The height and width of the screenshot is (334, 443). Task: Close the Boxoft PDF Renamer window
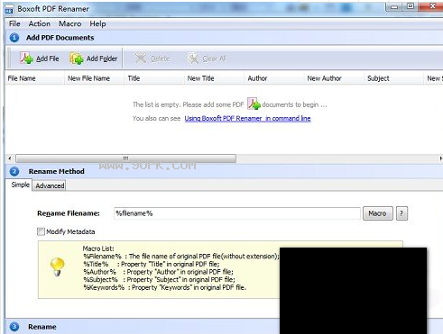pyautogui.click(x=432, y=6)
